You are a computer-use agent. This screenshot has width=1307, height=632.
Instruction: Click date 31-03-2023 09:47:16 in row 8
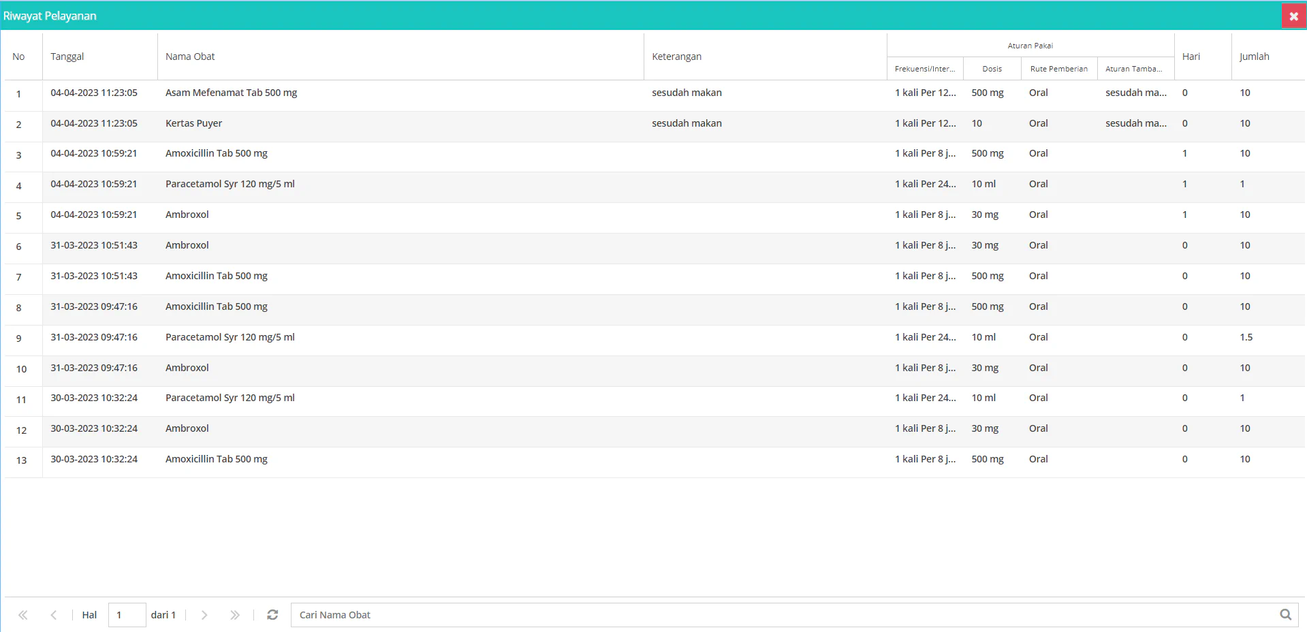coord(94,306)
